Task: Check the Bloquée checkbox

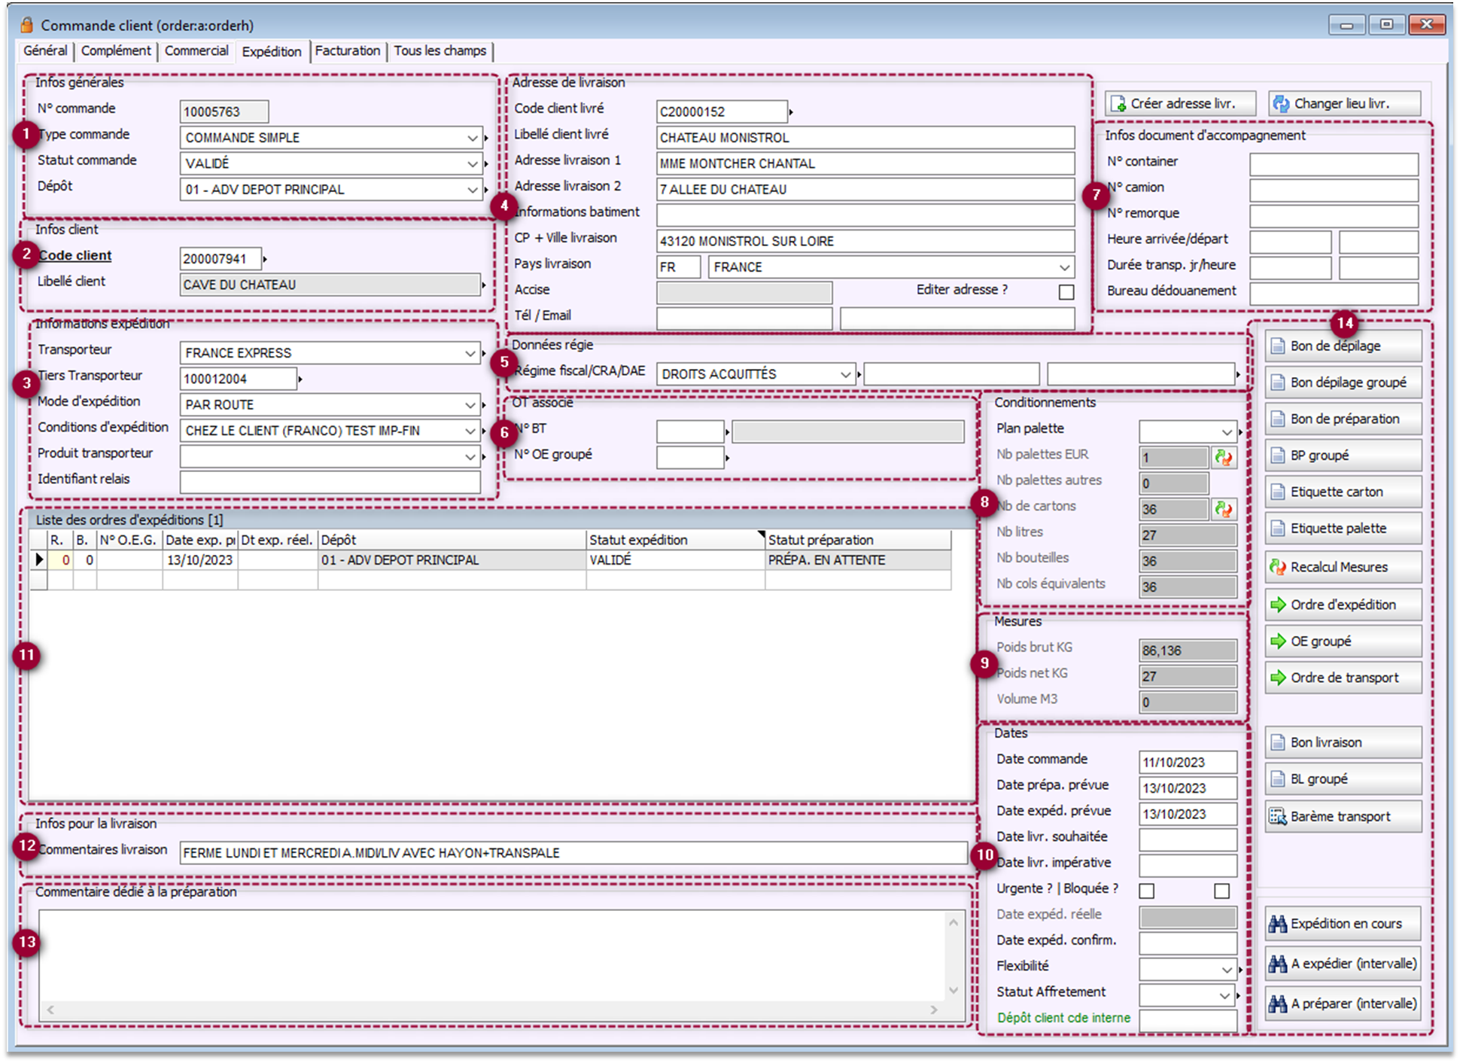Action: (1221, 891)
